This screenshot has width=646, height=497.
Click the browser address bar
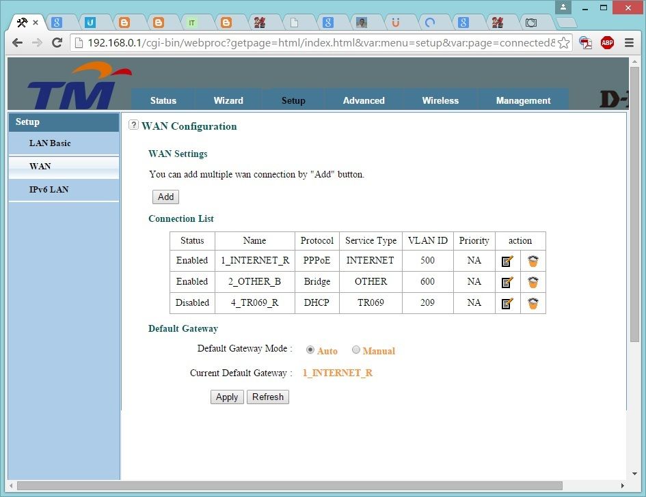[x=314, y=42]
